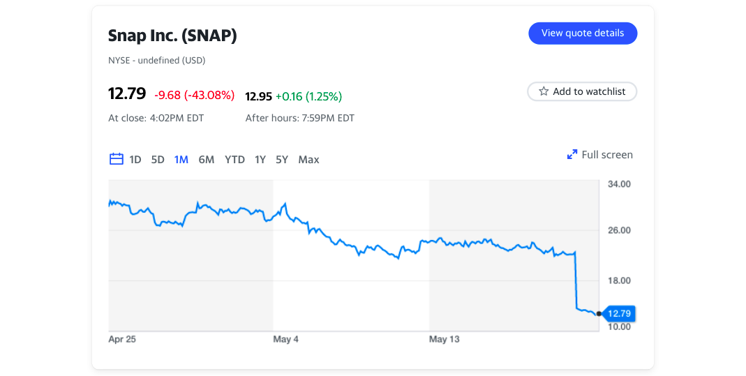Expand chart with Full screen link
The width and height of the screenshot is (746, 376).
(607, 155)
